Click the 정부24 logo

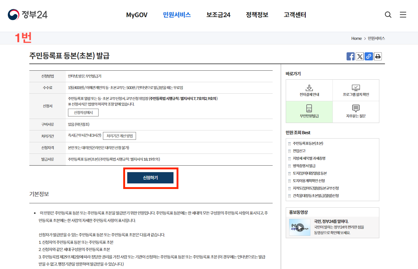pyautogui.click(x=27, y=14)
